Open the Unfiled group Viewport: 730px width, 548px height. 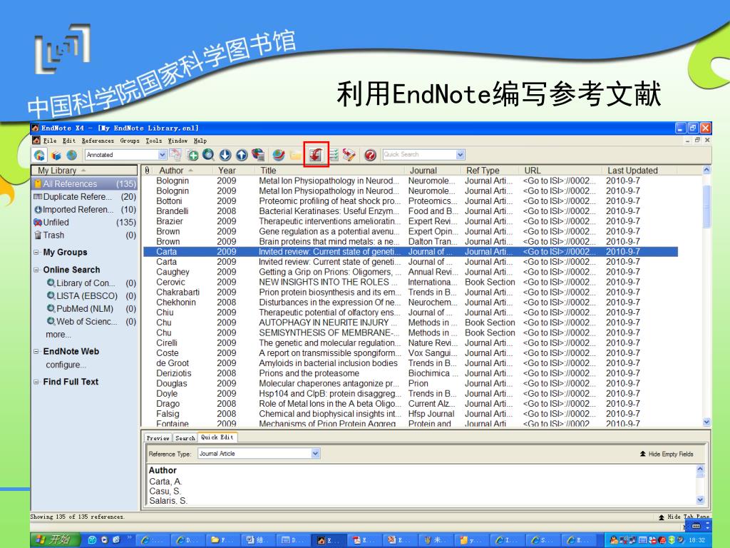tap(85, 223)
